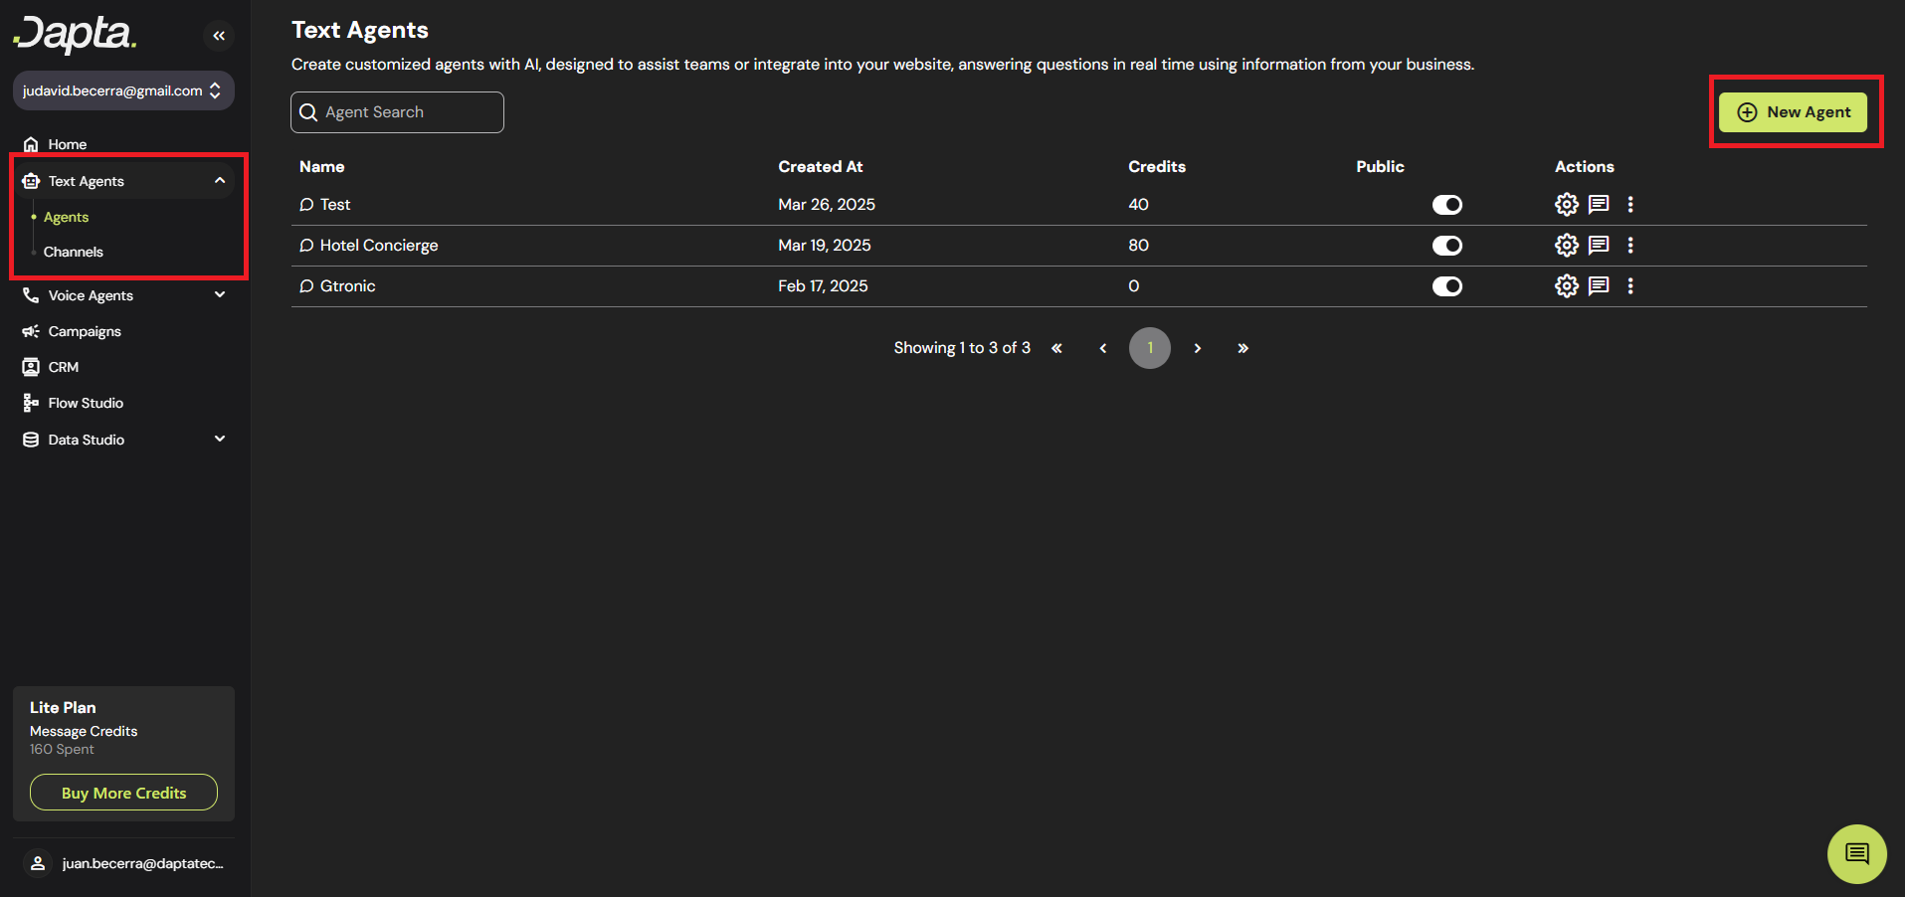This screenshot has width=1905, height=897.
Task: Select page 1 in pagination
Action: 1149,348
